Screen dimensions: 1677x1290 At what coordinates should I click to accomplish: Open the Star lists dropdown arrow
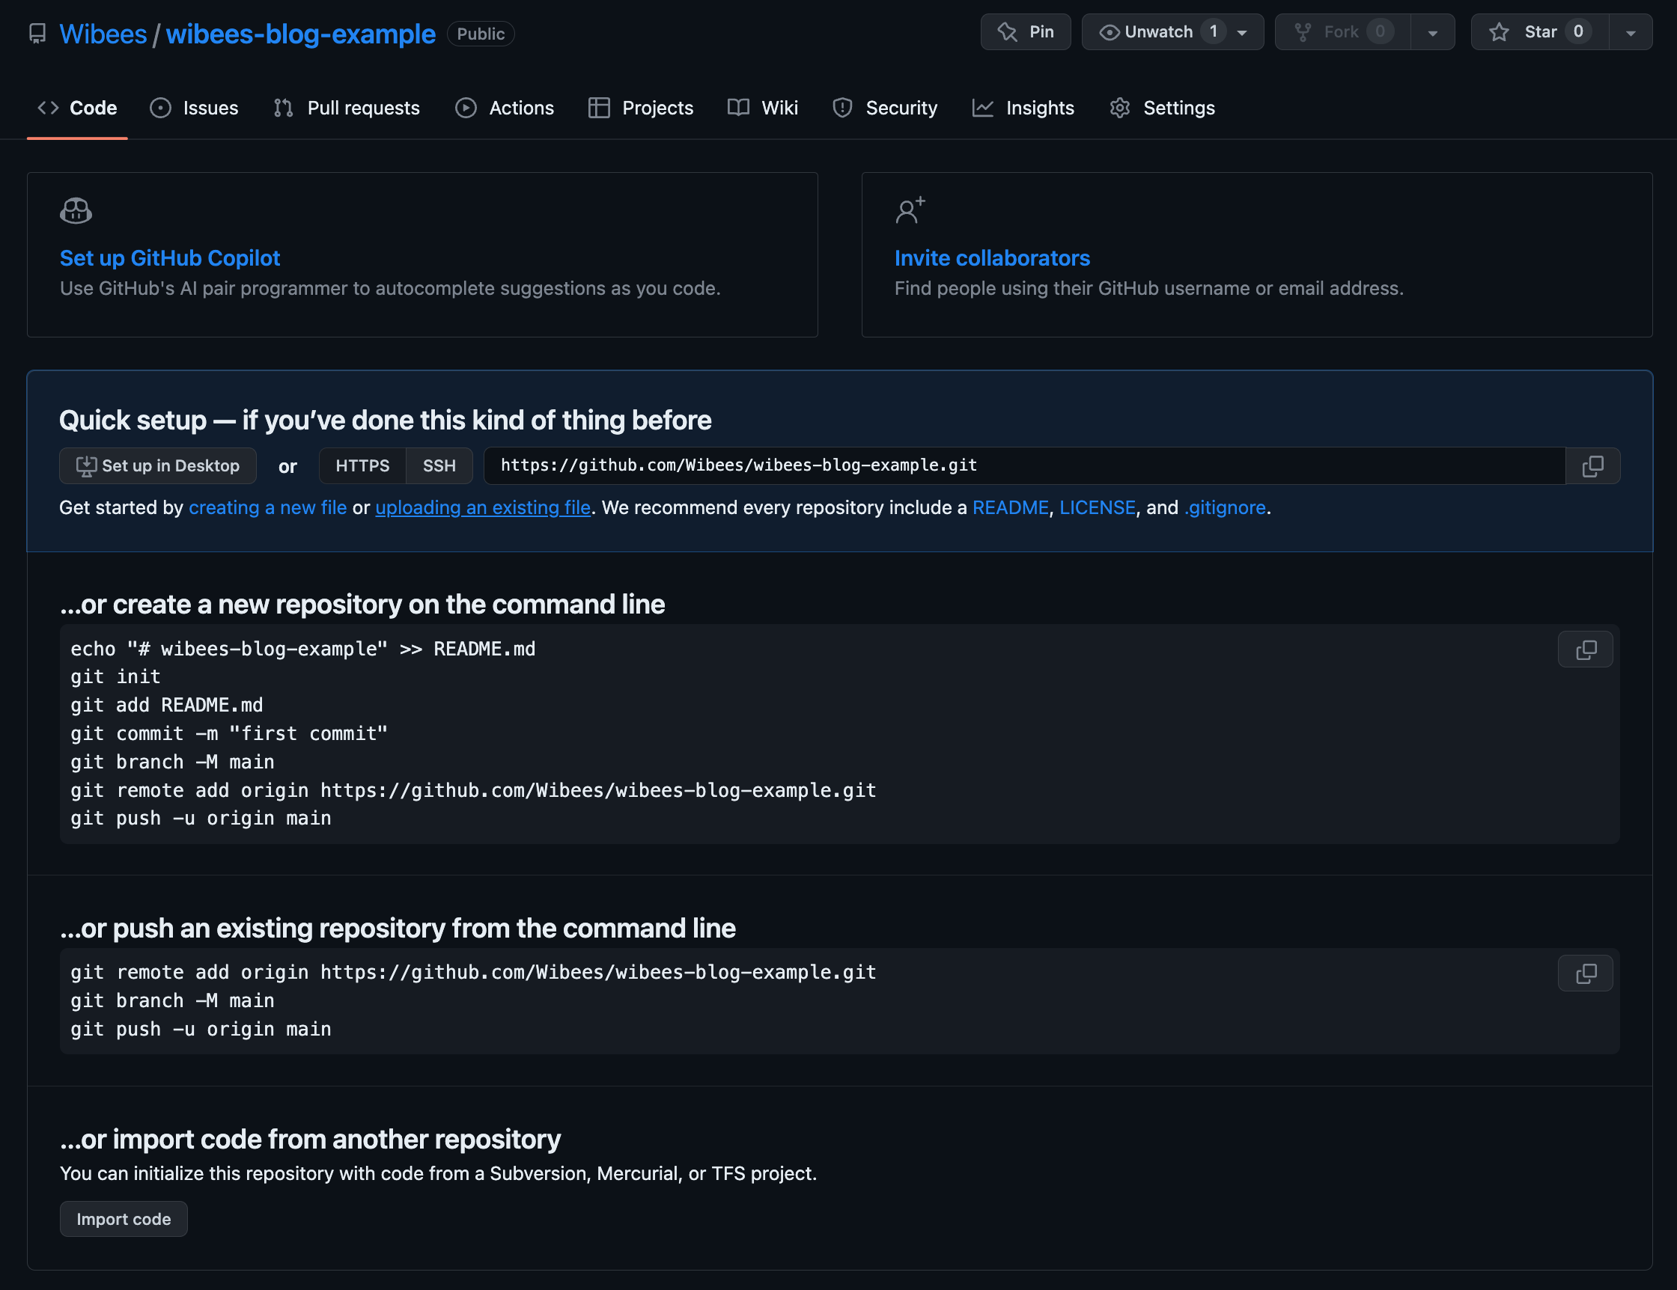click(x=1630, y=33)
